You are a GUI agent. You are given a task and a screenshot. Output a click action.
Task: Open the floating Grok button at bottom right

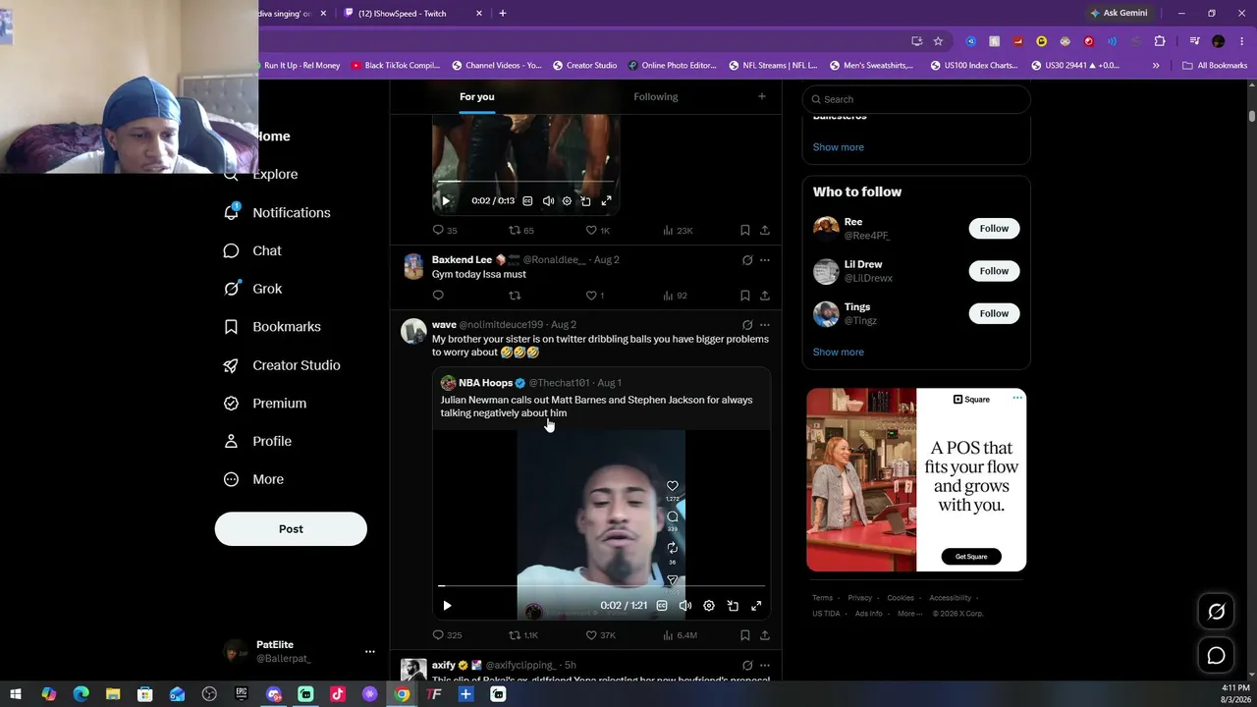[1216, 612]
